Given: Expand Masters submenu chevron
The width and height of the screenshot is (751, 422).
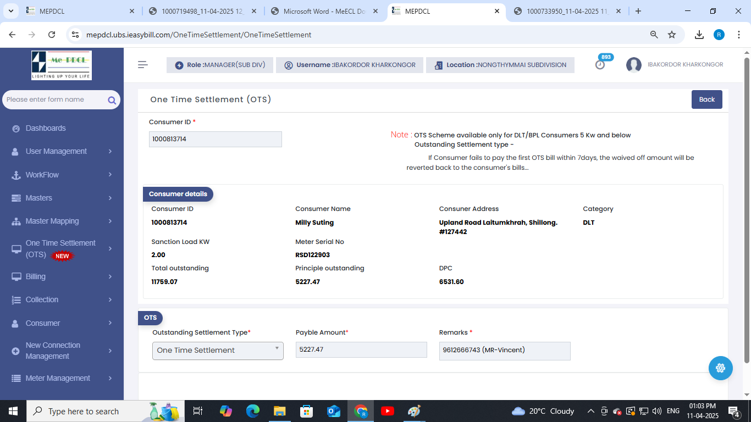Looking at the screenshot, I should 110,198.
